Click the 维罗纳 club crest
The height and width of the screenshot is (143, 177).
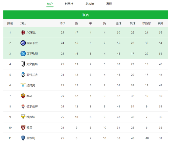[x=23, y=117]
